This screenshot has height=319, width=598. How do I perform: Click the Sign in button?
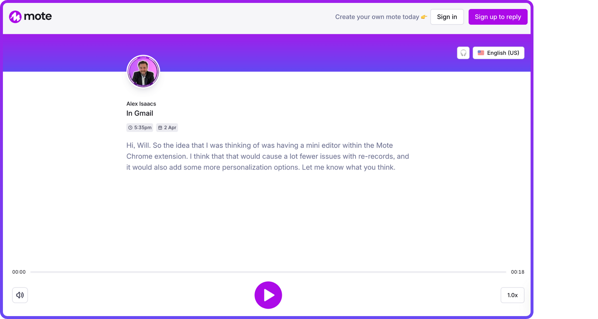click(447, 17)
